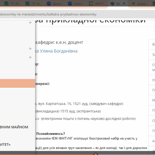Click the address bar URL kafedra-prykladnoyi-ekonomiky
This screenshot has height=155, width=155.
click(x=48, y=14)
